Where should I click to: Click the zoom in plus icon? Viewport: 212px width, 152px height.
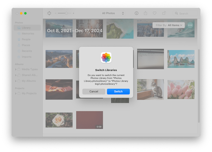[73, 13]
